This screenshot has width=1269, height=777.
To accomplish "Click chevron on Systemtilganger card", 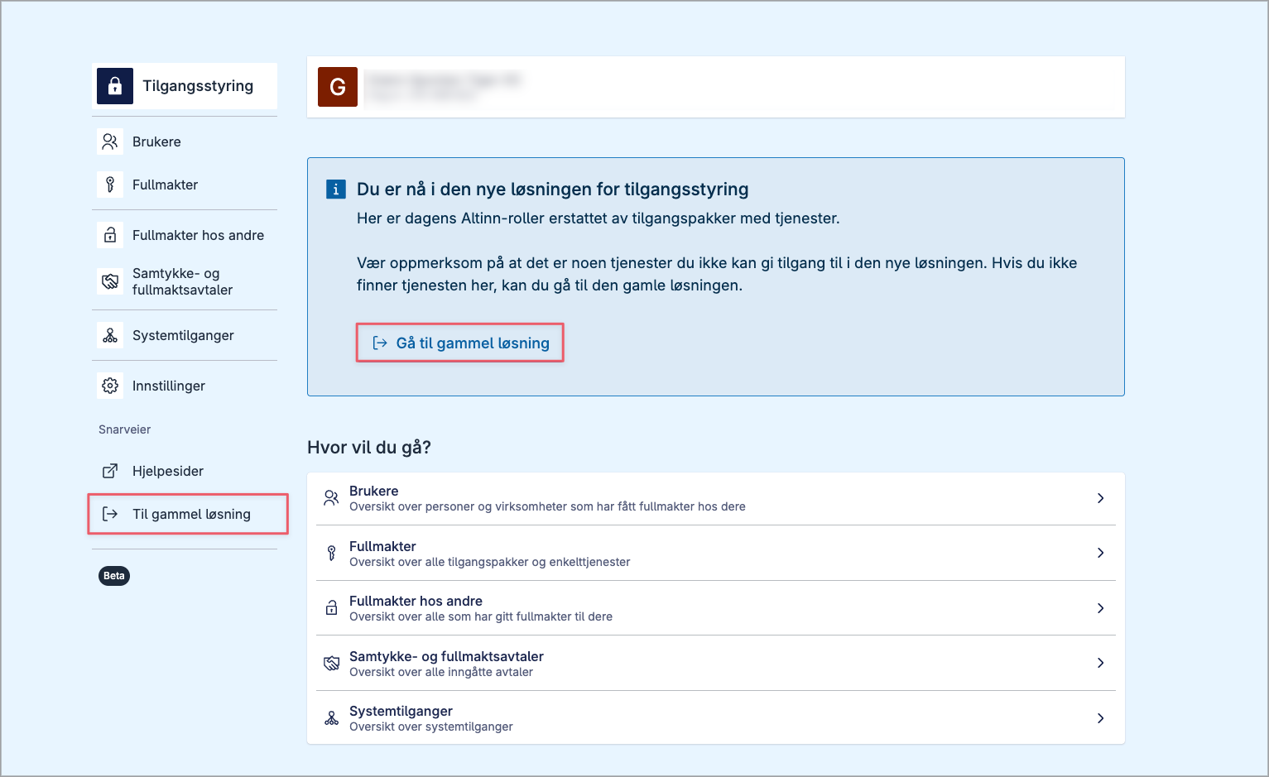I will (x=1100, y=718).
